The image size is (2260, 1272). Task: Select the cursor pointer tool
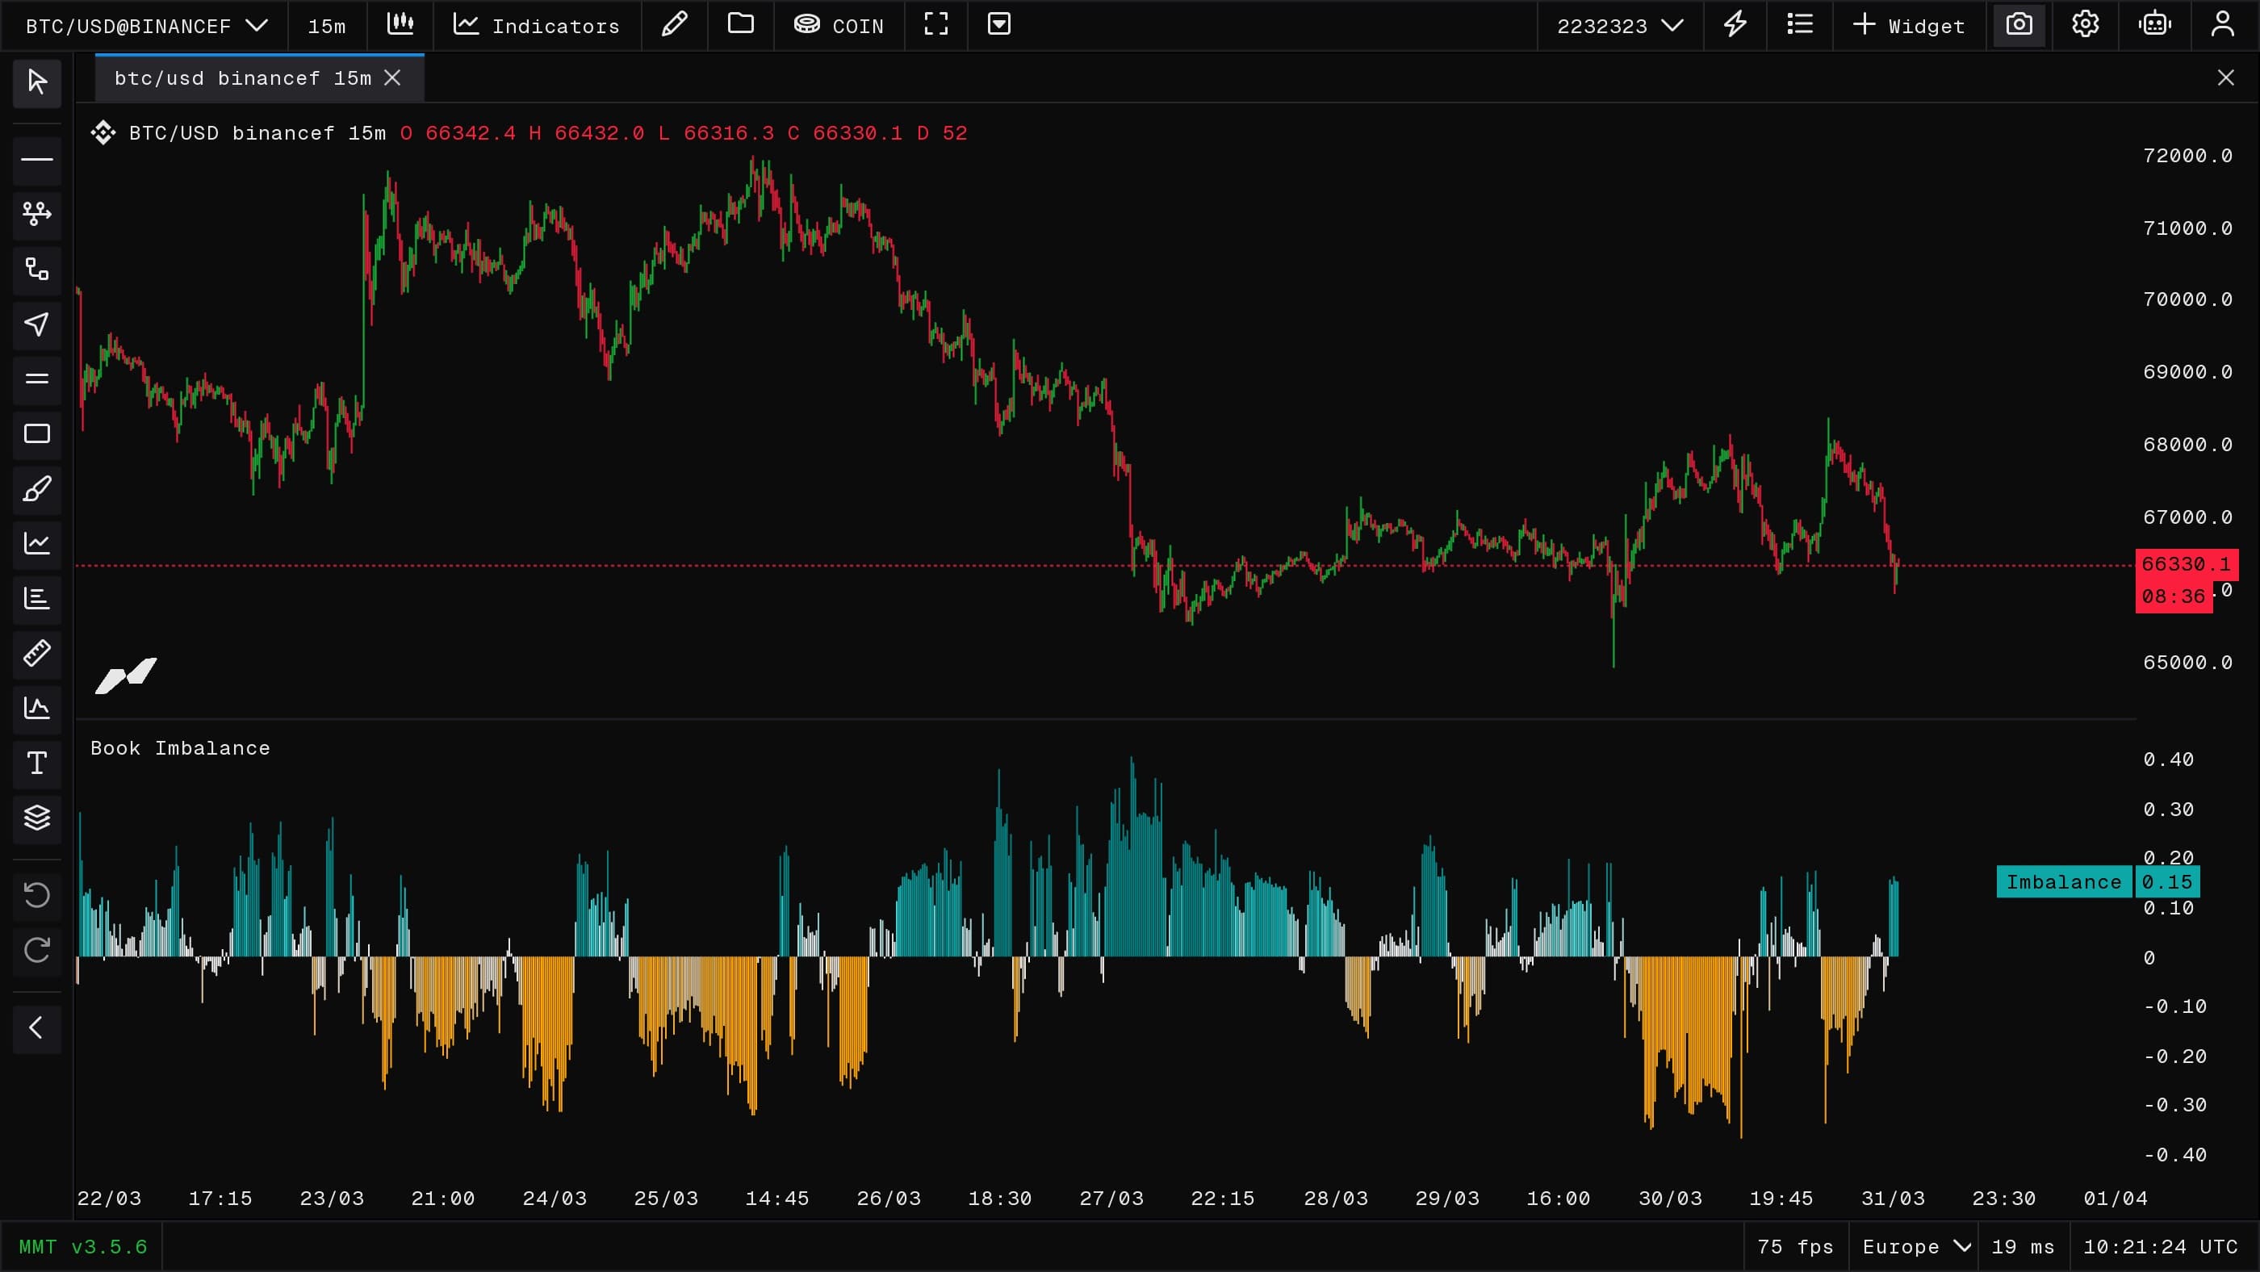pyautogui.click(x=37, y=82)
